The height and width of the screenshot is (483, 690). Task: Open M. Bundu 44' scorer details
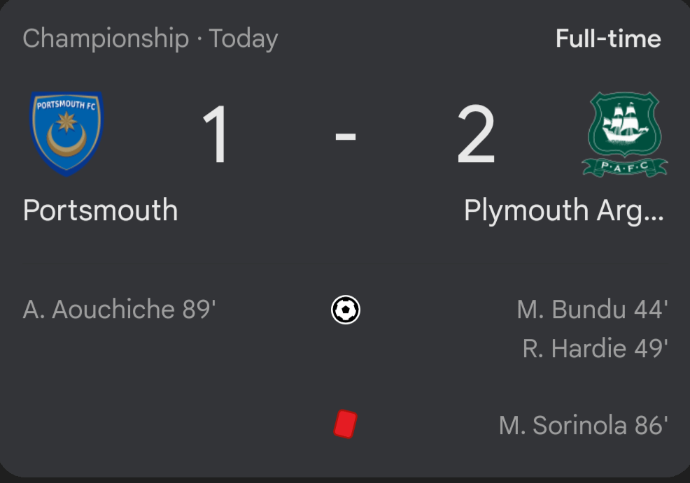click(594, 310)
